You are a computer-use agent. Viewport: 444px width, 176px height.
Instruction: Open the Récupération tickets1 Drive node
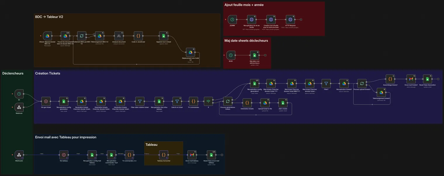click(344, 84)
